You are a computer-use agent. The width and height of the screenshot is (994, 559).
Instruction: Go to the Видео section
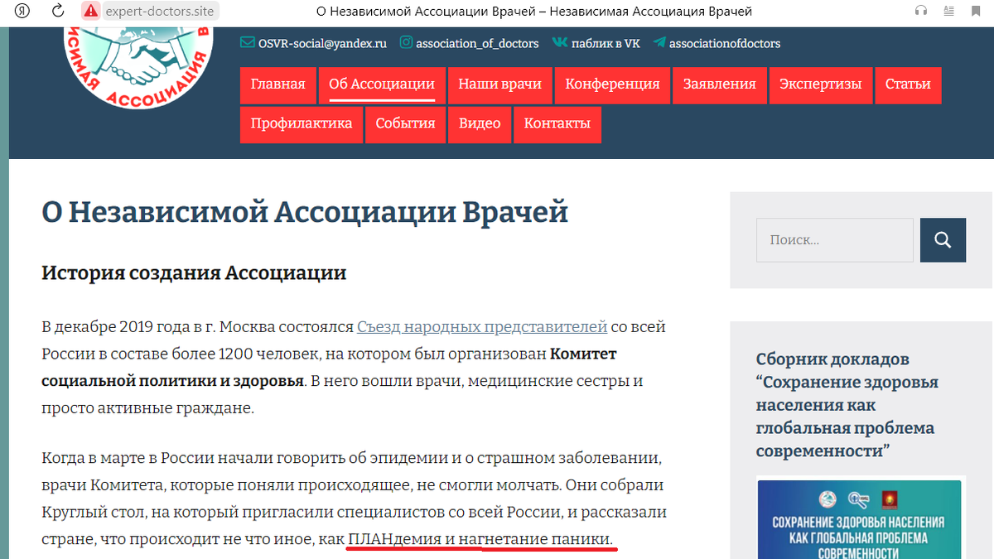click(x=479, y=124)
